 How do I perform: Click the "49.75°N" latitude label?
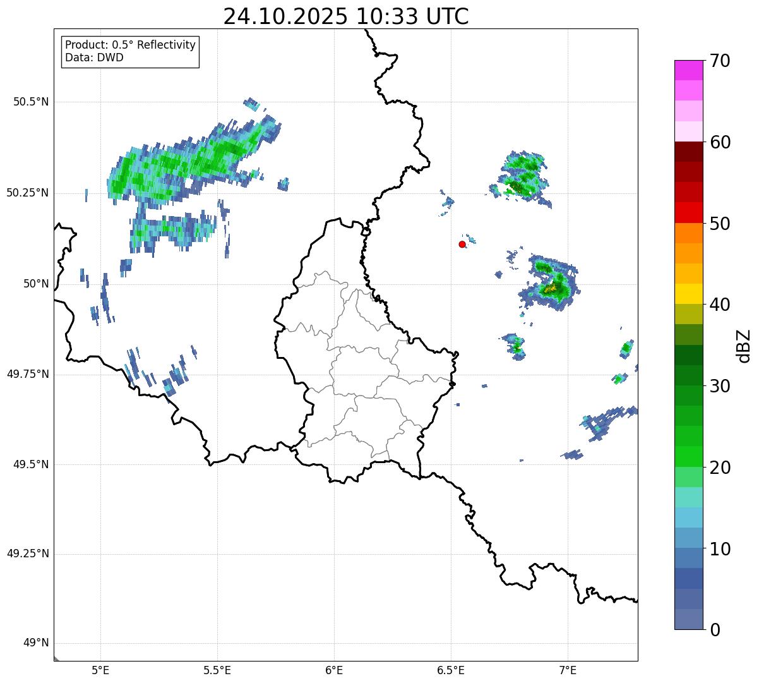pos(28,374)
